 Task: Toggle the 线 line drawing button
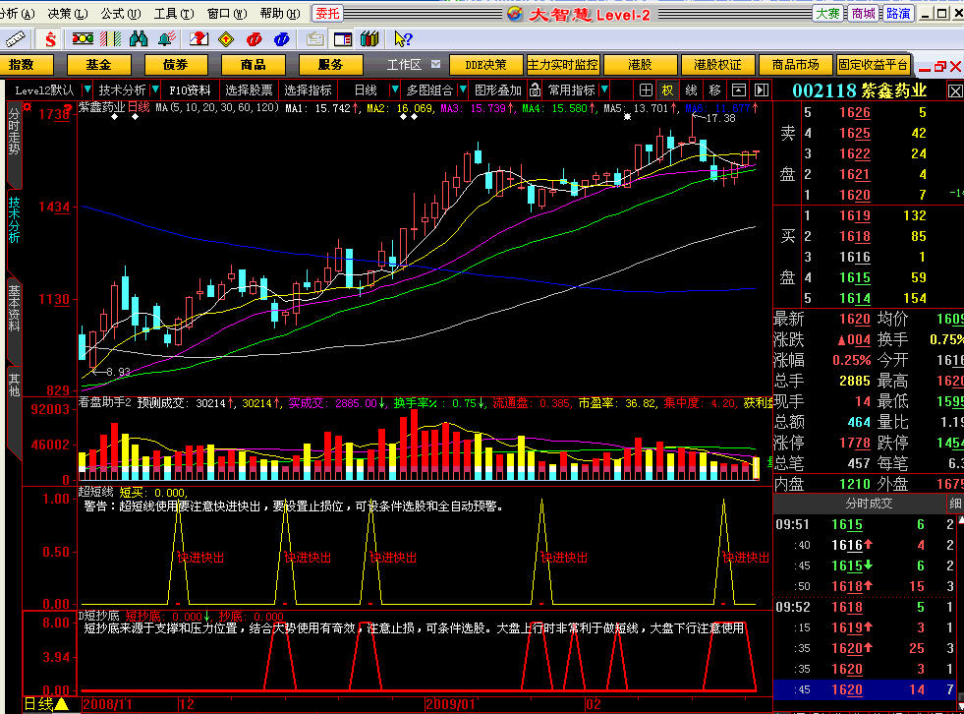[x=691, y=89]
